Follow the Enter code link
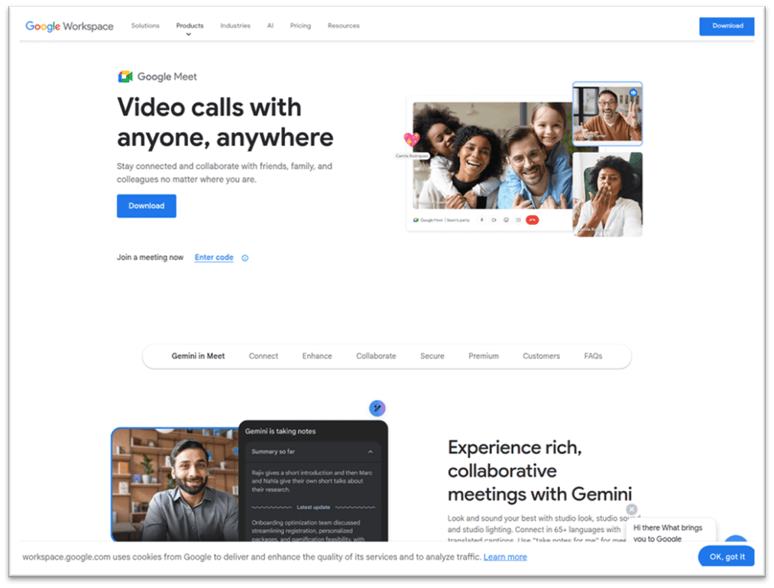 point(214,258)
